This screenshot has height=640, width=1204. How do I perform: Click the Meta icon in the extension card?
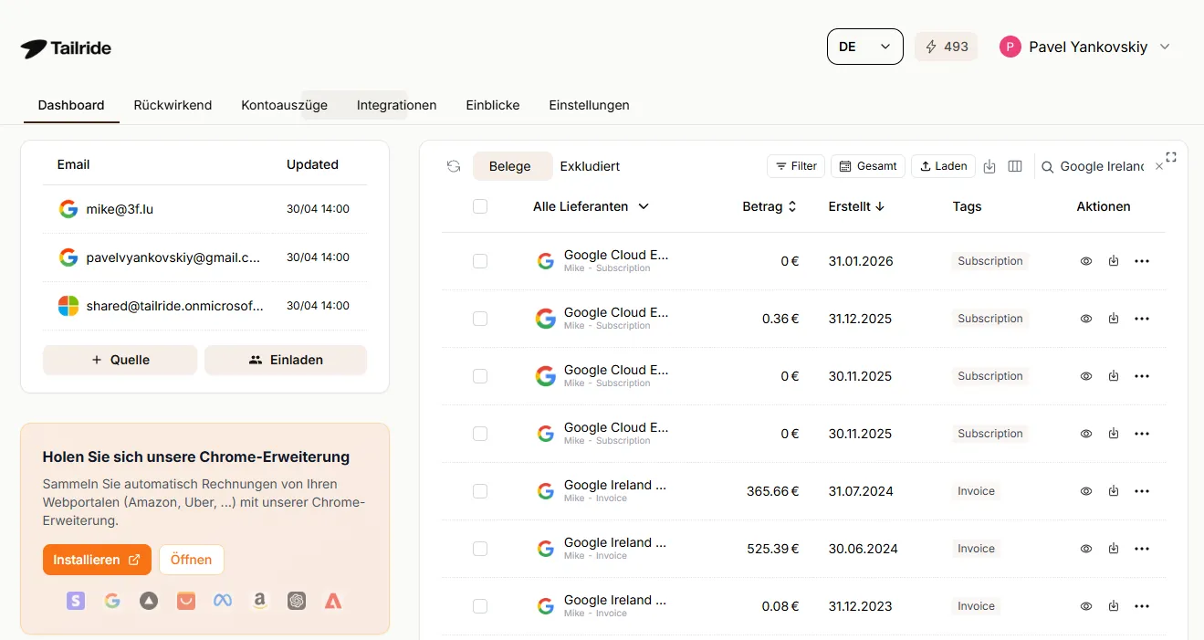coord(223,601)
